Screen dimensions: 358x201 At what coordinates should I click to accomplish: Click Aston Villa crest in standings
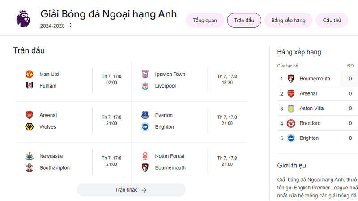pyautogui.click(x=291, y=109)
